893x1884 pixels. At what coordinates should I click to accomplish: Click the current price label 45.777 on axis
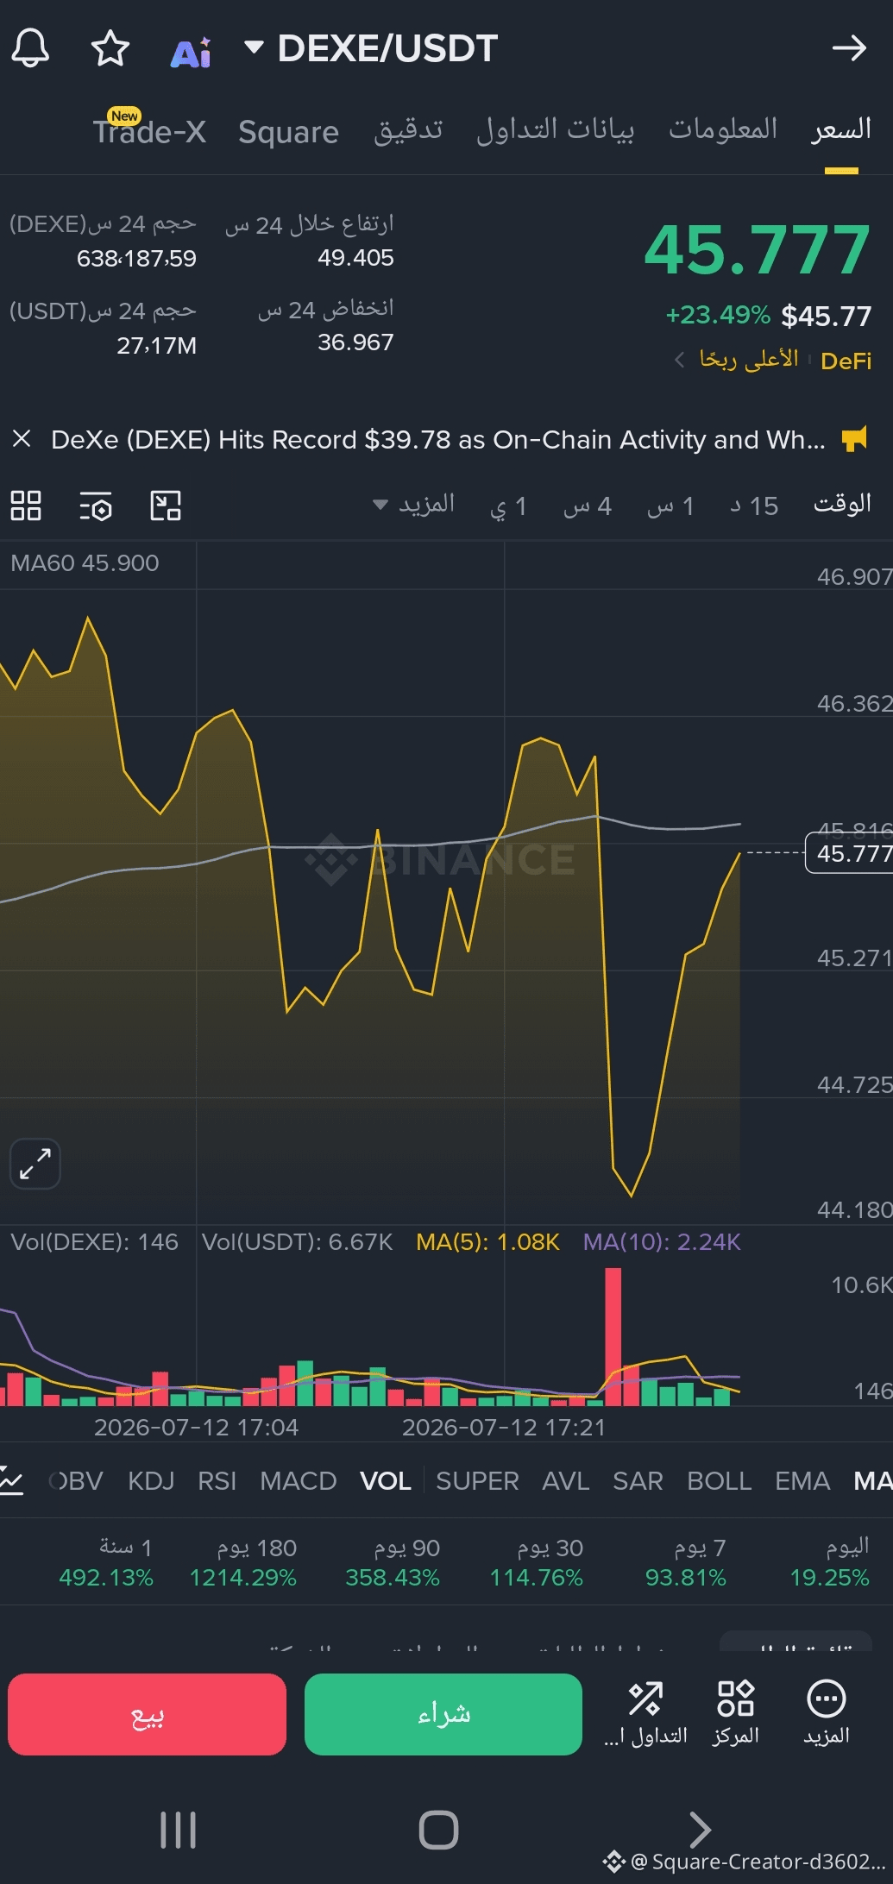(850, 853)
